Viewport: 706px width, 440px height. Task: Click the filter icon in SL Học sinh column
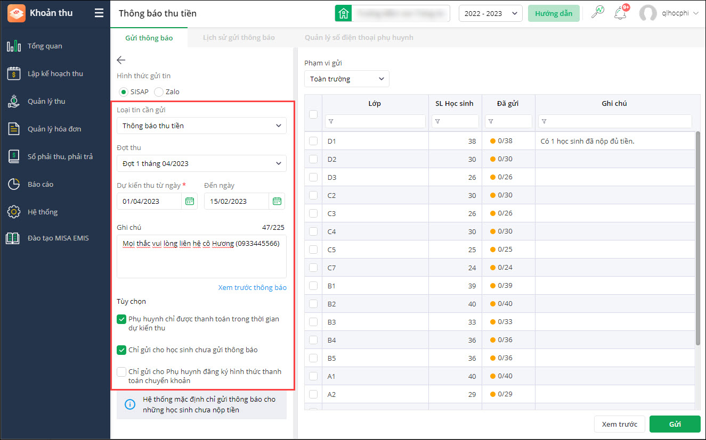click(x=437, y=122)
